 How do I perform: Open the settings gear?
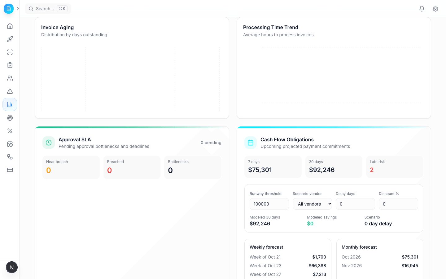[x=435, y=9]
